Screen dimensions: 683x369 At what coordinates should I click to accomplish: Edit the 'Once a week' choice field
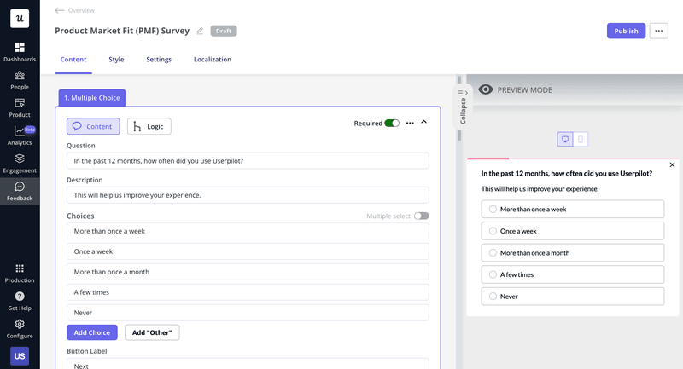(x=248, y=251)
